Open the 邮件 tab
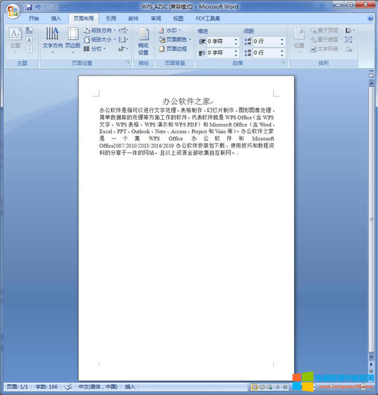The width and height of the screenshot is (378, 395). (133, 19)
